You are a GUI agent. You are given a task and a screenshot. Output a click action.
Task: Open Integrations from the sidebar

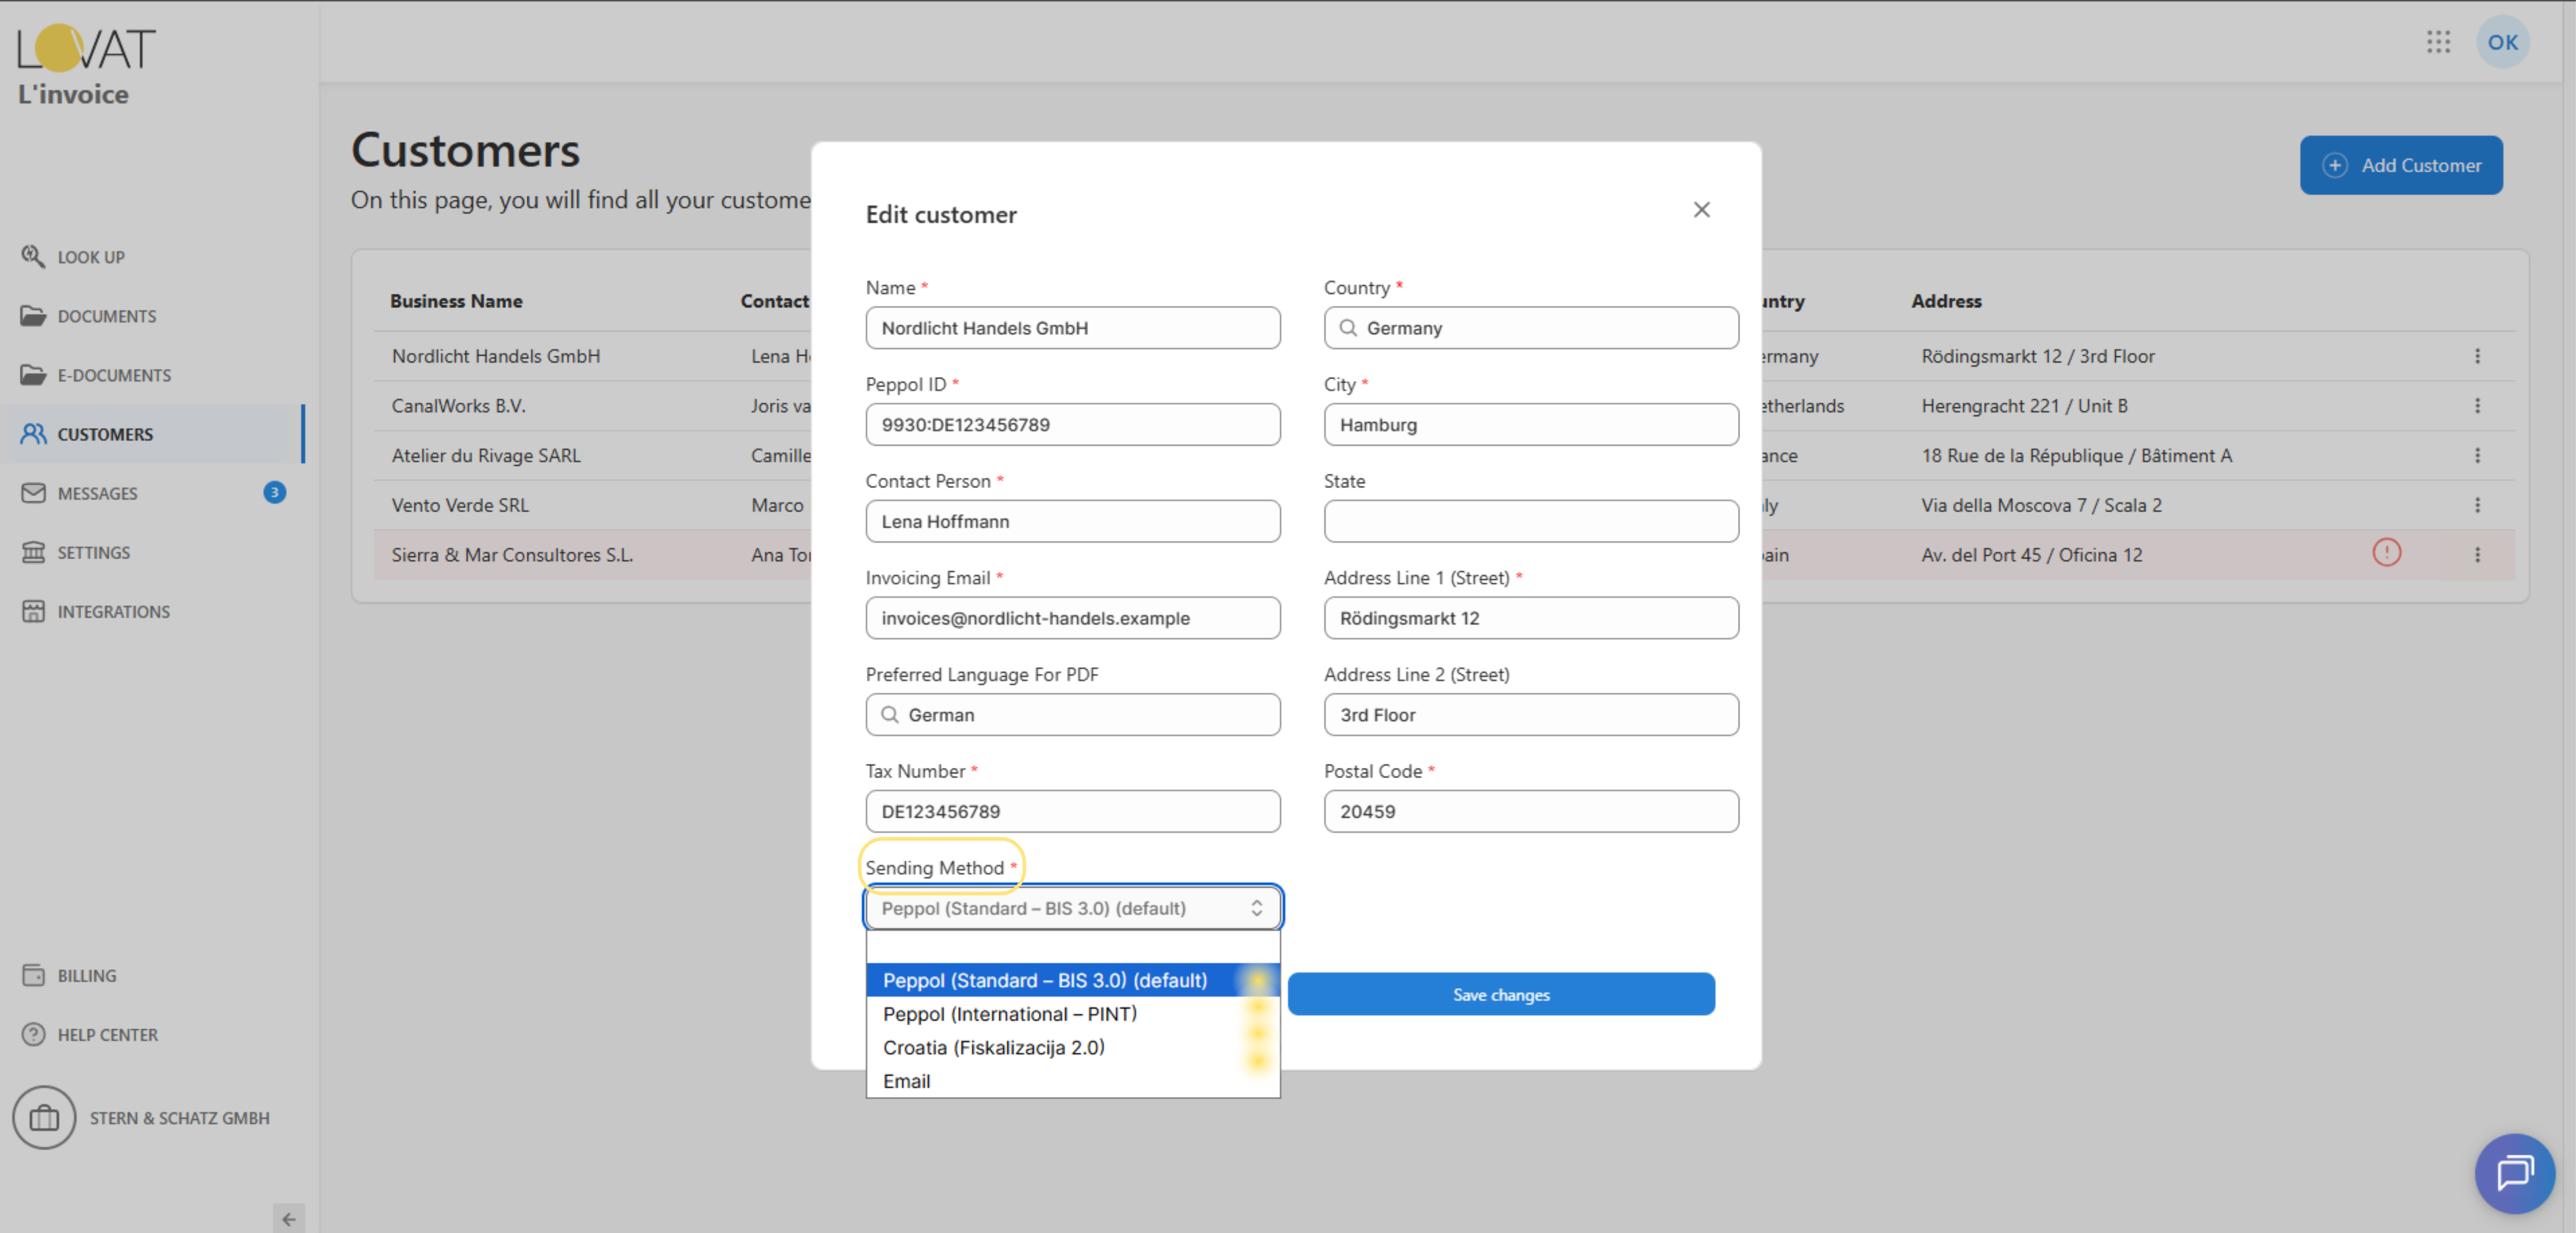click(x=113, y=611)
